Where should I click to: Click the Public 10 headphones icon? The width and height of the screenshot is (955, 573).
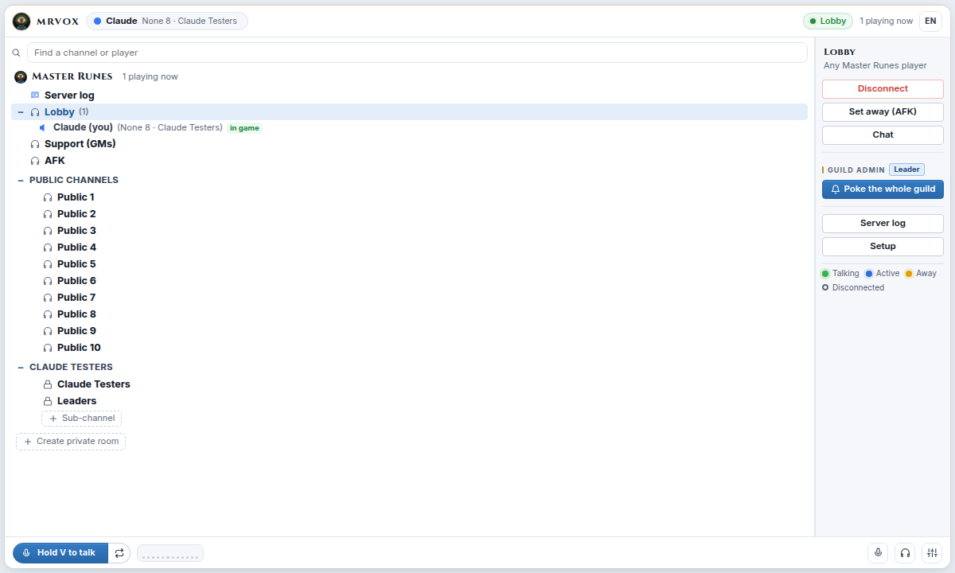48,348
